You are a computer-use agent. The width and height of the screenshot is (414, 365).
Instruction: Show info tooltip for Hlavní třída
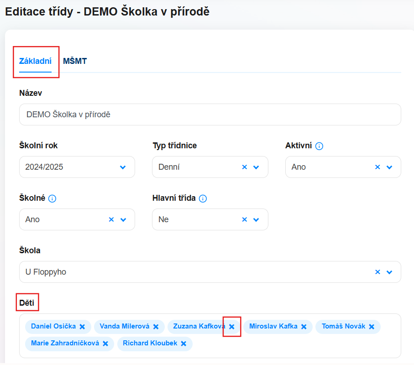point(203,198)
